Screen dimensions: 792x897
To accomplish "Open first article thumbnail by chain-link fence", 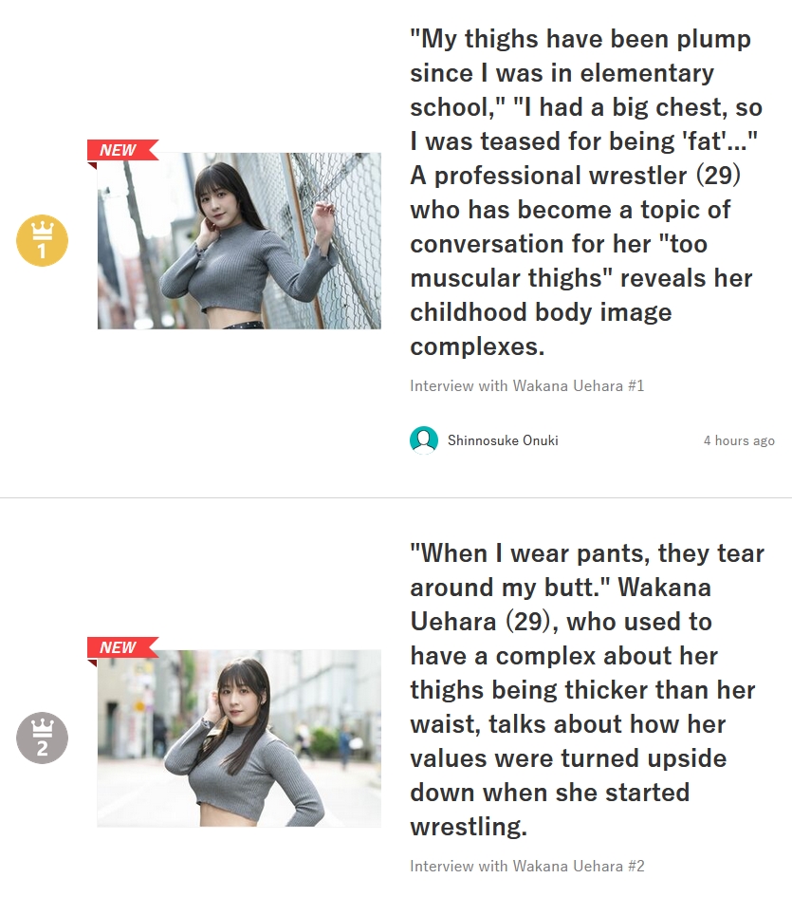I will pos(239,241).
